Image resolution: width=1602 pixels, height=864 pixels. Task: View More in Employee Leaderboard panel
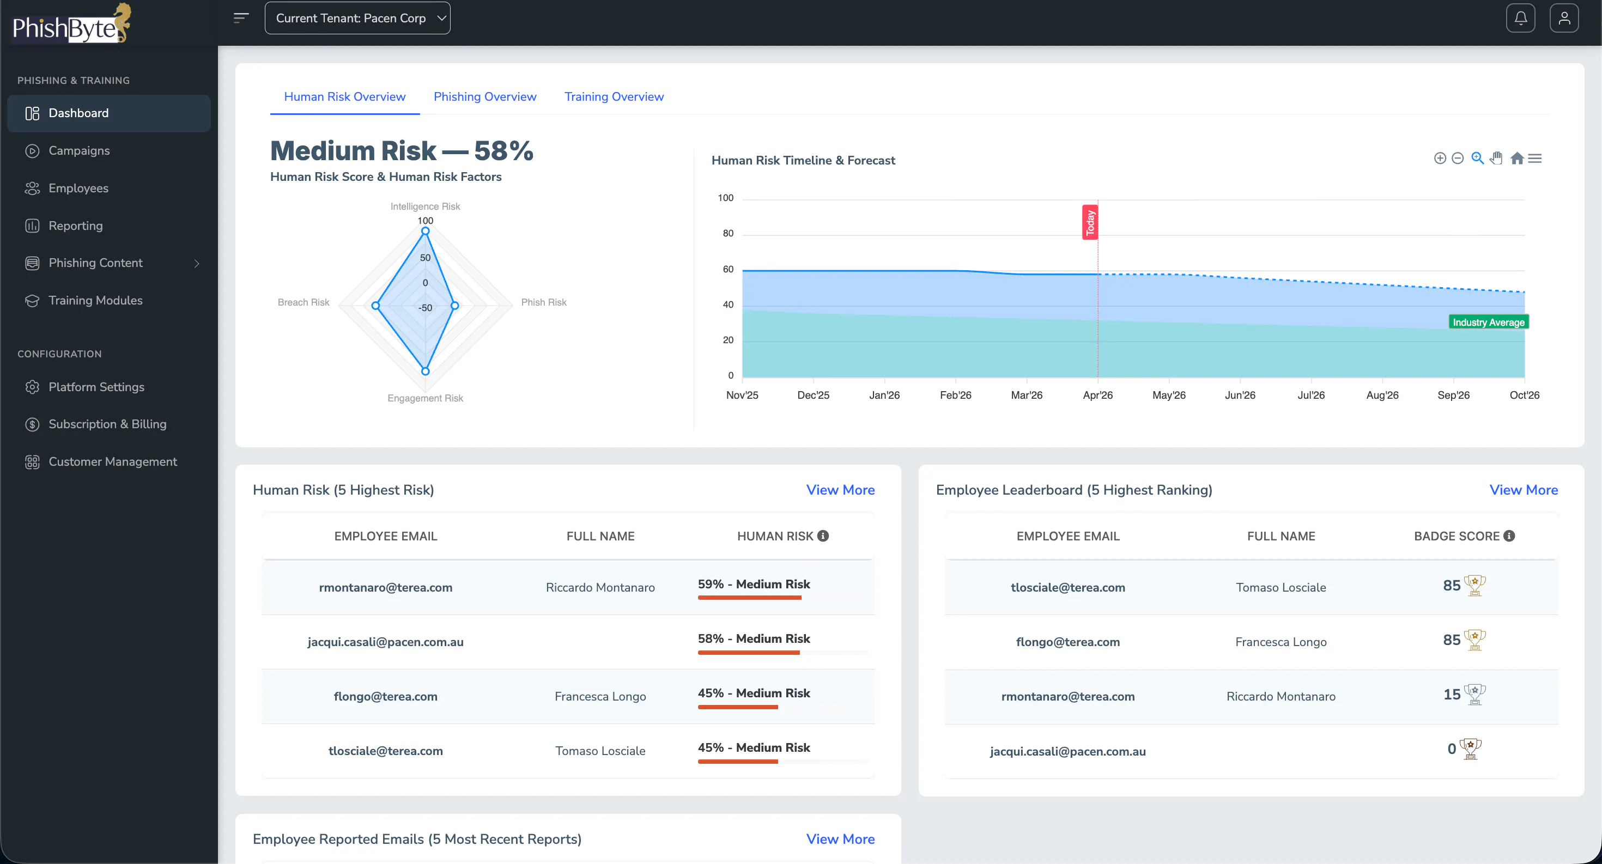[x=1524, y=490]
